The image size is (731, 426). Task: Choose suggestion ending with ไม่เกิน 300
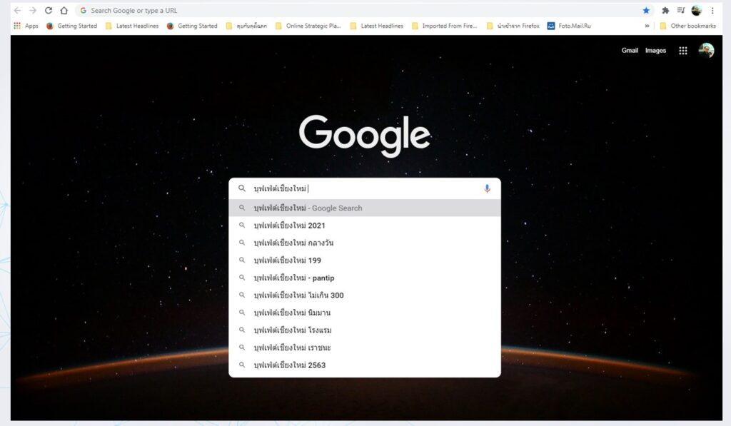point(365,295)
